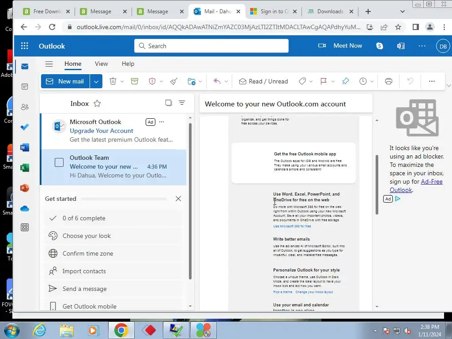Expand the Snooze options arrow

tap(372, 81)
